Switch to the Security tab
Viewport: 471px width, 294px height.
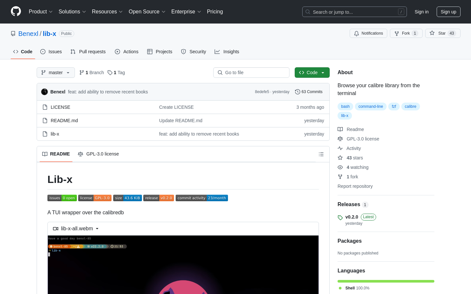(x=194, y=52)
